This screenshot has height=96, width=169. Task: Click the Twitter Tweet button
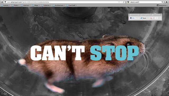pos(143,18)
